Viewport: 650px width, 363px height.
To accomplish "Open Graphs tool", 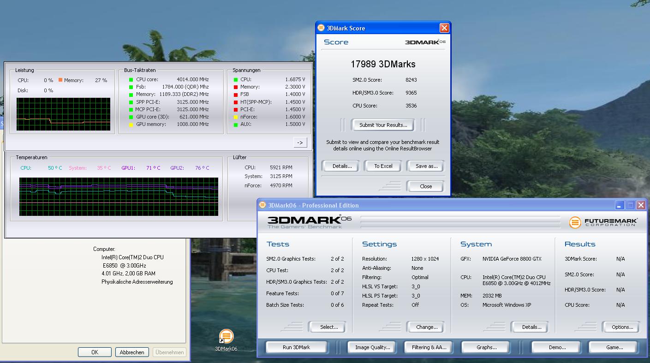I will coord(486,347).
